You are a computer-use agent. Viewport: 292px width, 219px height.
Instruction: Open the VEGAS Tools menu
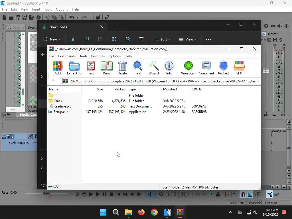48,9
